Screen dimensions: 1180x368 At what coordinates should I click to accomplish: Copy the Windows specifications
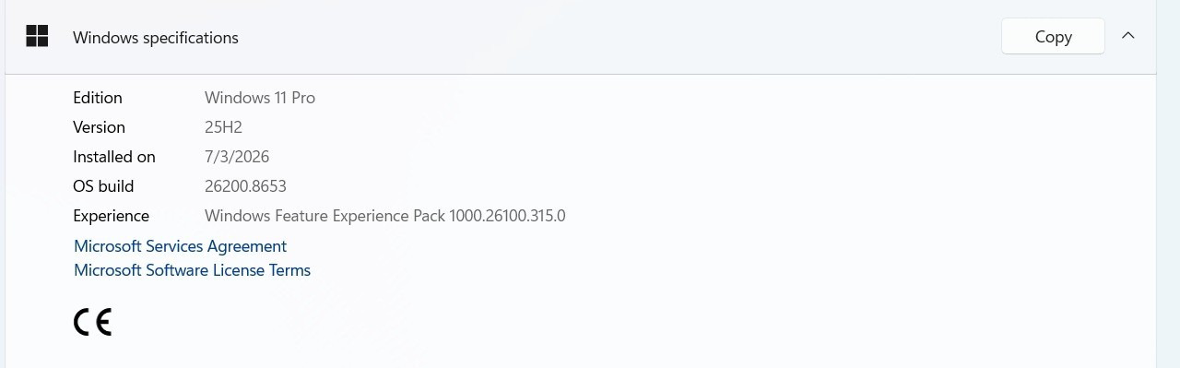tap(1053, 37)
